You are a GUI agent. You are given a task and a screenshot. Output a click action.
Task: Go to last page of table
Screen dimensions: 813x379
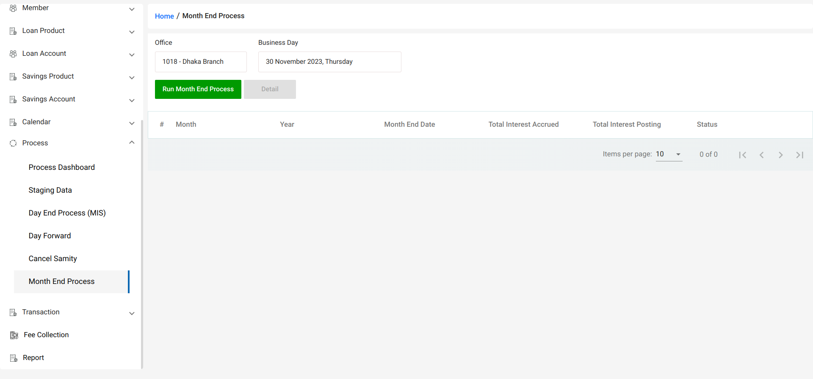[799, 155]
